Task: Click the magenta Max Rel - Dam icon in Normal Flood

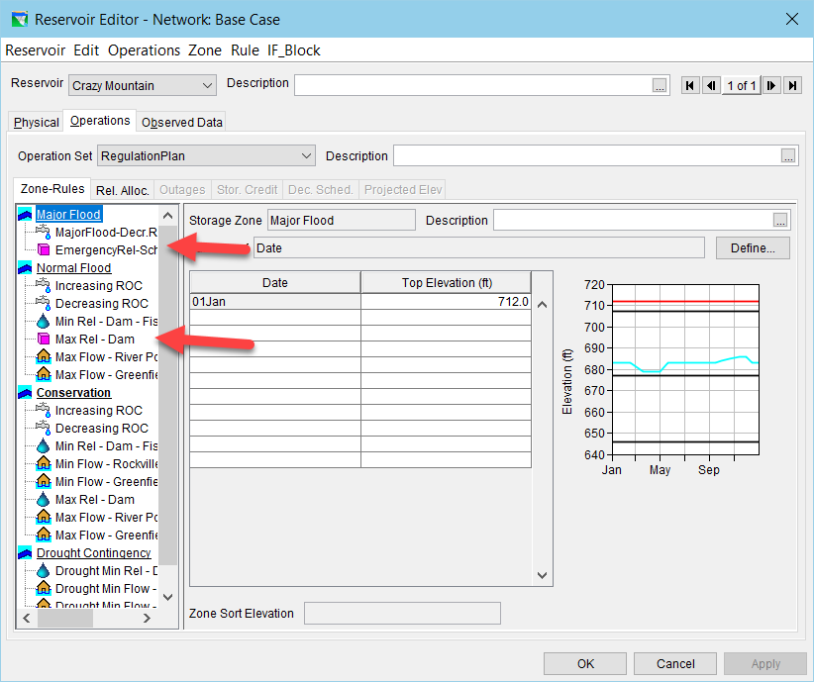Action: coord(44,339)
